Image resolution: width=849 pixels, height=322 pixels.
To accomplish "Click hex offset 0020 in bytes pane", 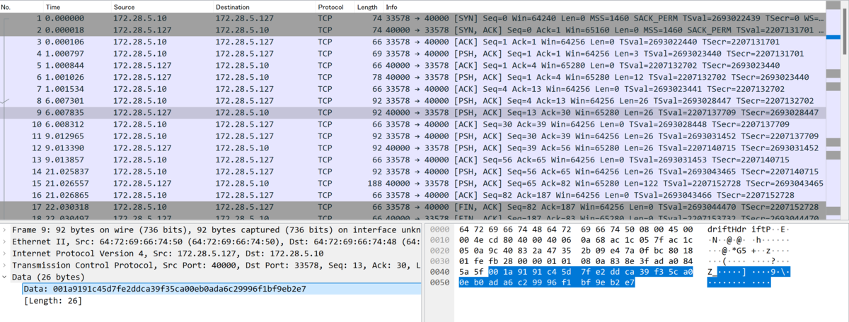I will [x=439, y=250].
